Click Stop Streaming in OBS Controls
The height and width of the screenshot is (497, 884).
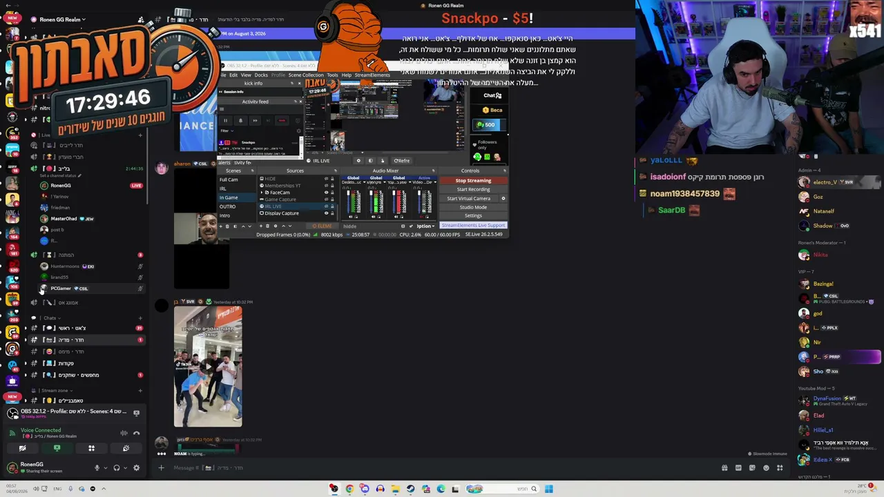[473, 181]
